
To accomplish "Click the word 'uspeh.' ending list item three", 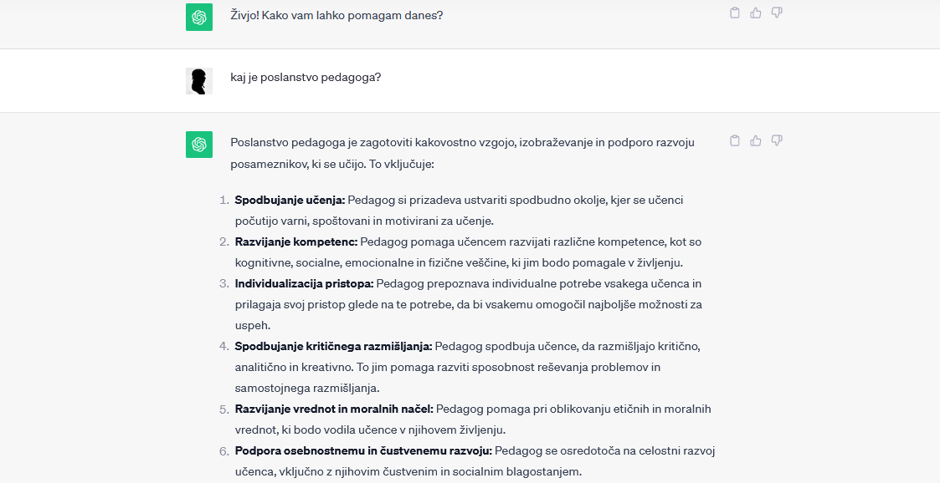I will [253, 326].
